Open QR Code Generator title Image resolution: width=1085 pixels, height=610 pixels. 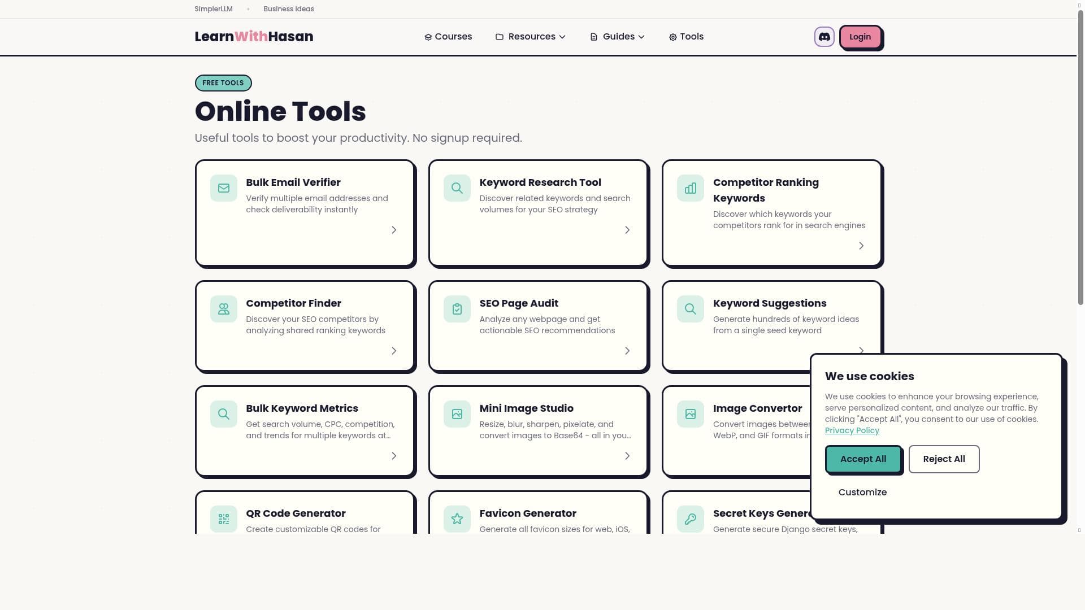pos(296,513)
